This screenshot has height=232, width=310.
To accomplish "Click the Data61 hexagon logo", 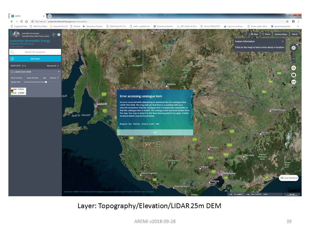I will pos(54,34).
